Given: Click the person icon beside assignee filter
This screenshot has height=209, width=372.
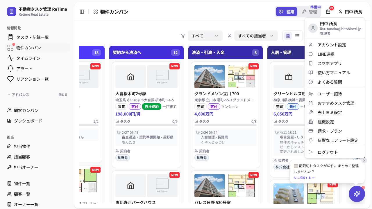Looking at the screenshot, I should click(x=230, y=36).
